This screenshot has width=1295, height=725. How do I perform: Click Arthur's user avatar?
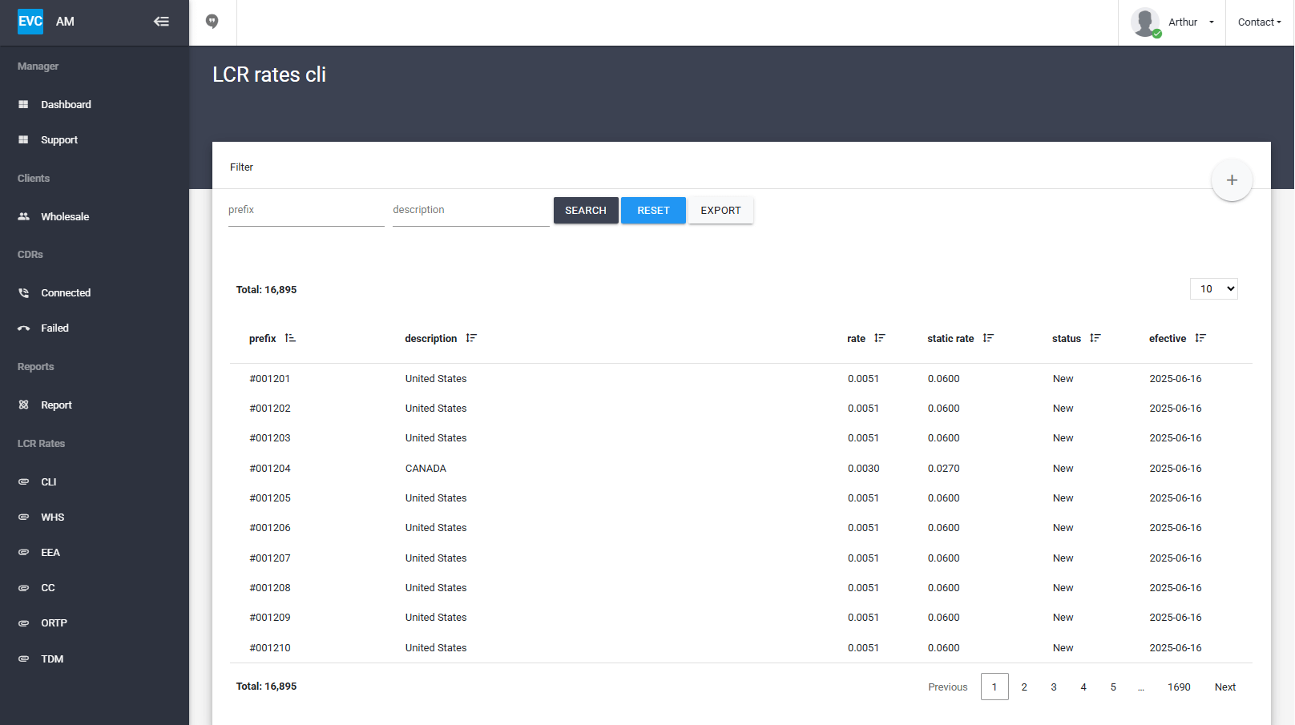(x=1145, y=22)
